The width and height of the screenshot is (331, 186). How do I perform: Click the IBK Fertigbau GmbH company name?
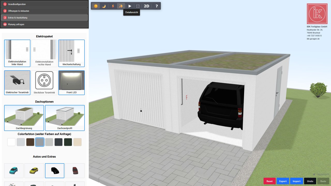[317, 27]
